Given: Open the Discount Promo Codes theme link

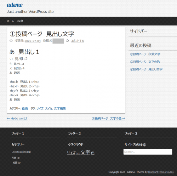Looking at the screenshot, I should [x=161, y=172].
